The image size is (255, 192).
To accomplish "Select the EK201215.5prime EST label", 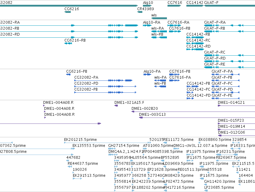I will 81,140.
